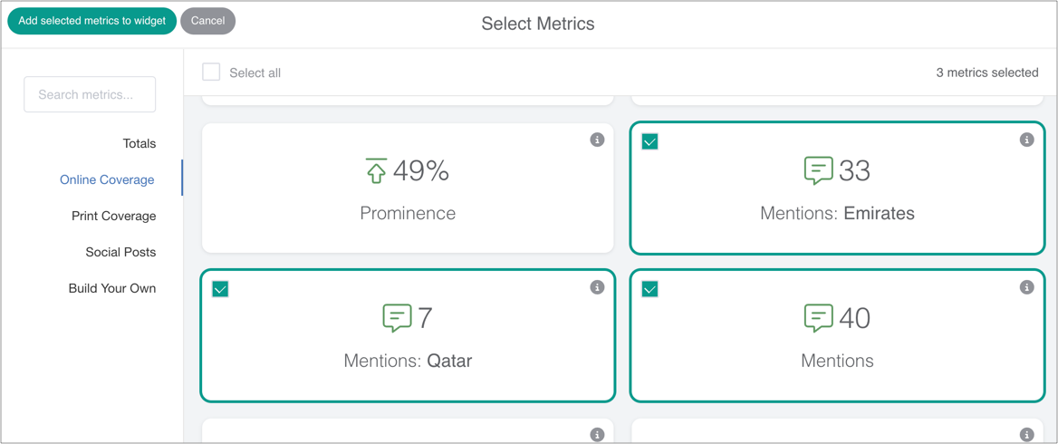Uncheck the Mentions: Emirates checkbox

[x=649, y=141]
